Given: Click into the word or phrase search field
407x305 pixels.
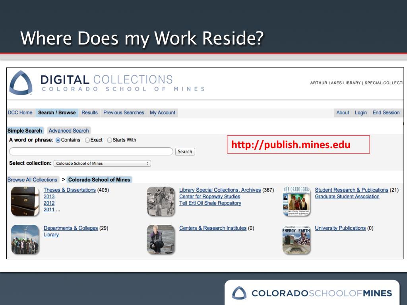Looking at the screenshot, I should coord(91,151).
